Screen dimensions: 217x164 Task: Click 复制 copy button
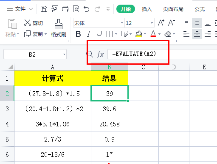click(x=34, y=34)
